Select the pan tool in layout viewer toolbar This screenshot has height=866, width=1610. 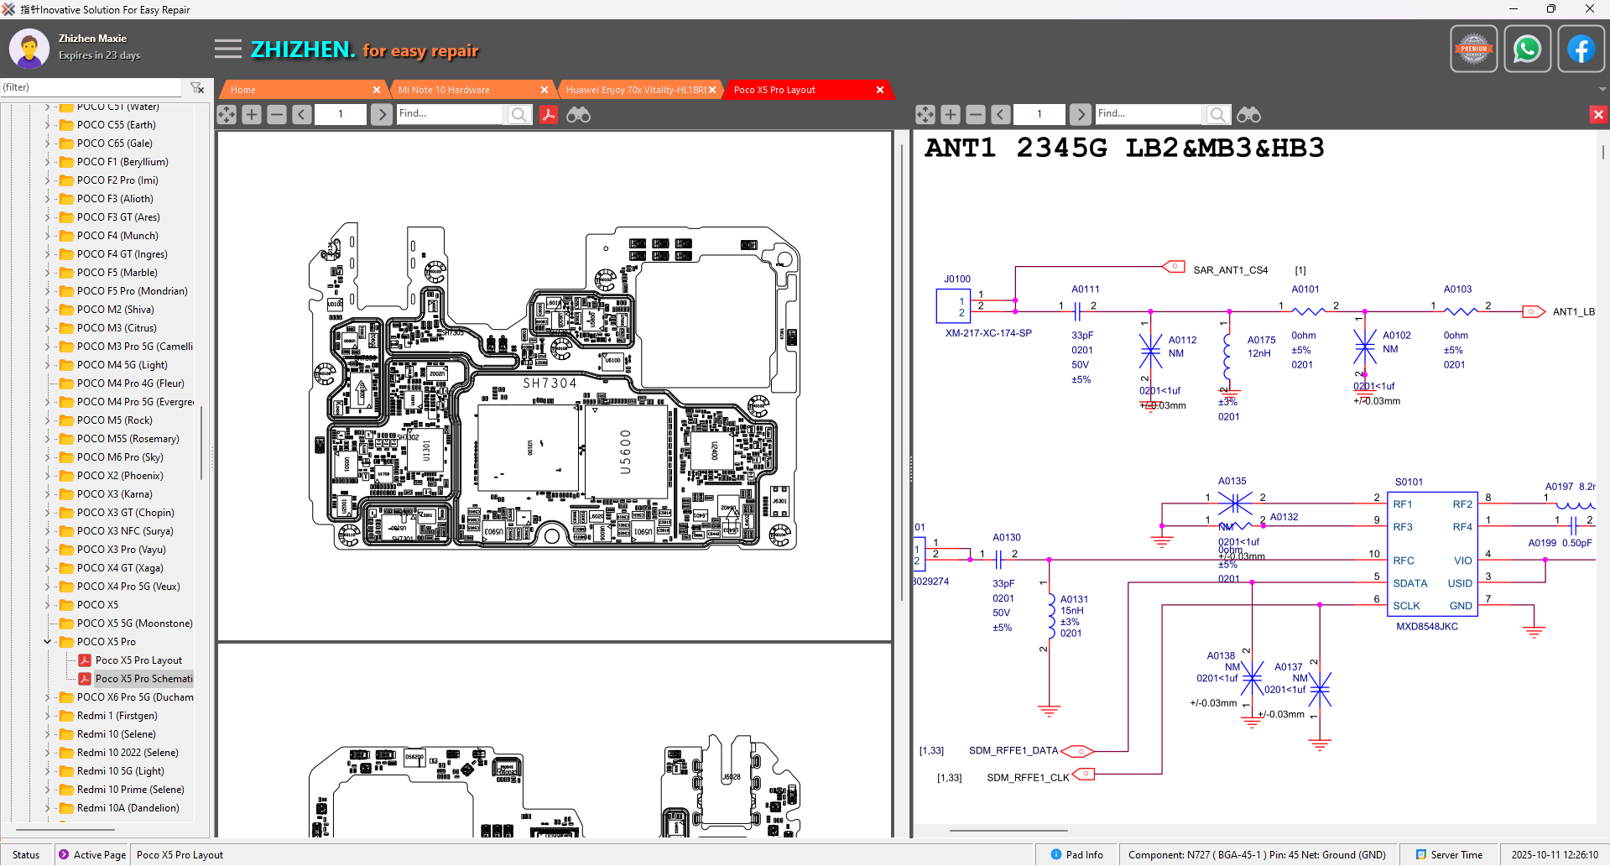click(227, 114)
